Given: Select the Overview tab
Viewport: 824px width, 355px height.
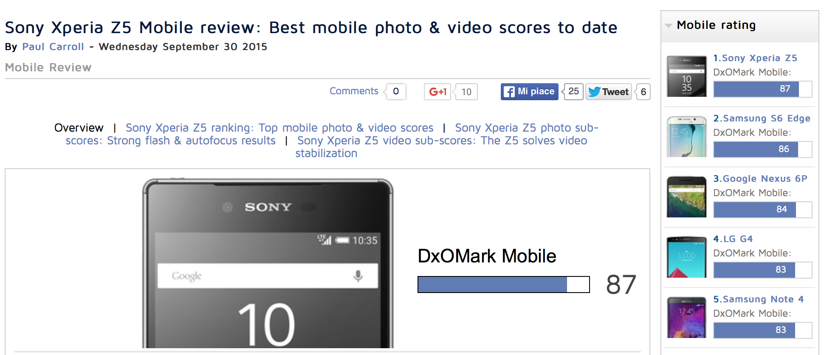Looking at the screenshot, I should coord(79,128).
